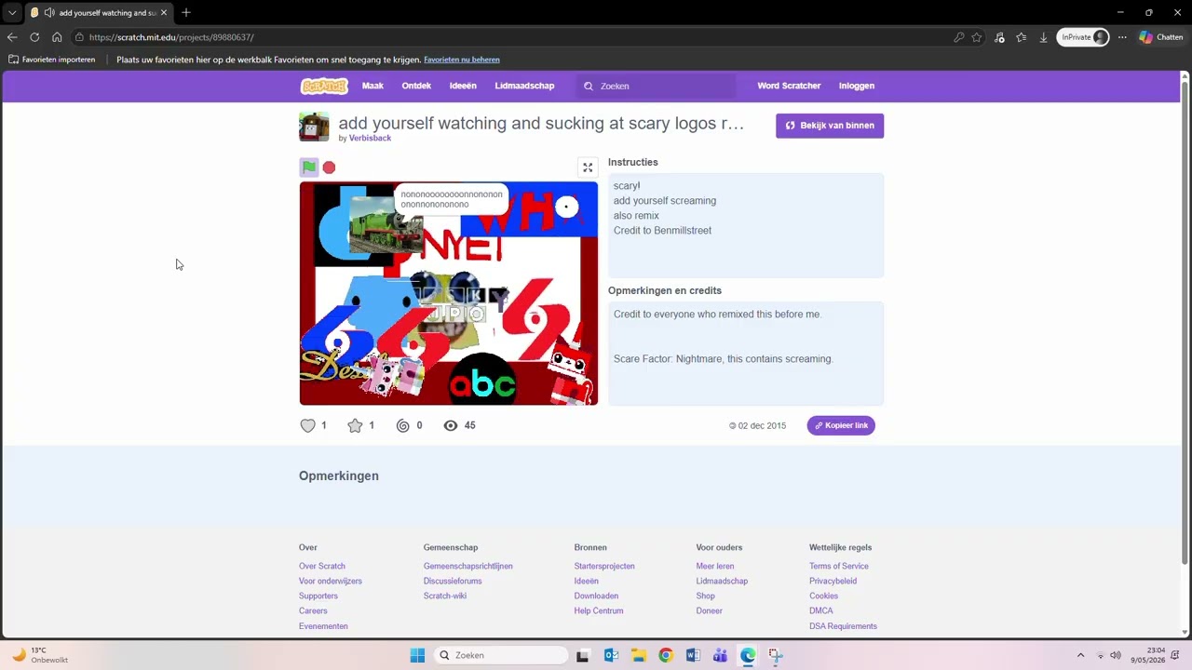The width and height of the screenshot is (1192, 670).
Task: Open Lidmaadschap in the Scratch navigation bar
Action: point(524,86)
